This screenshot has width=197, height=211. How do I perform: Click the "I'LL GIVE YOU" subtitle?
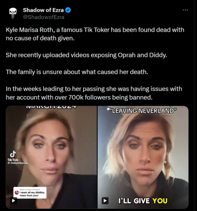[143, 201]
